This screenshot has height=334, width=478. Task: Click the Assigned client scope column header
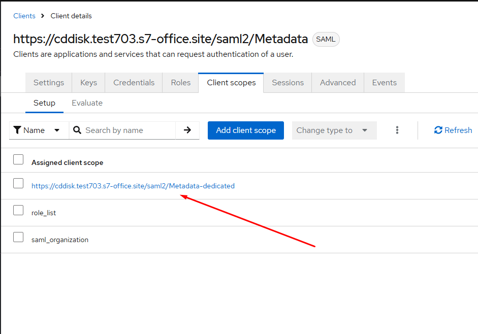pyautogui.click(x=68, y=163)
